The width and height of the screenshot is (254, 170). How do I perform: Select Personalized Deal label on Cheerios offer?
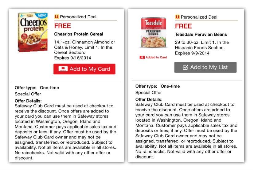tap(78, 17)
